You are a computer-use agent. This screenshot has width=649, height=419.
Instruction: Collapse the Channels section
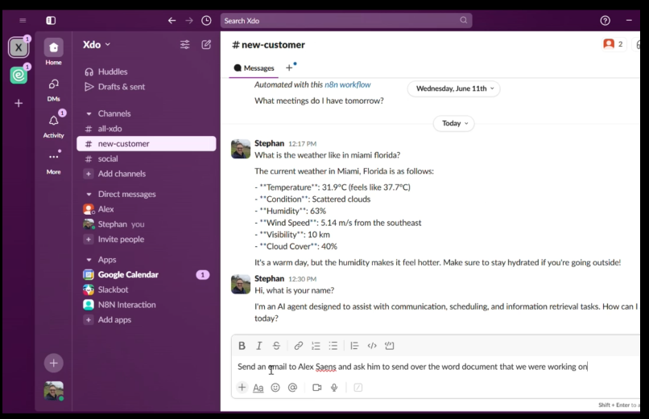[89, 113]
